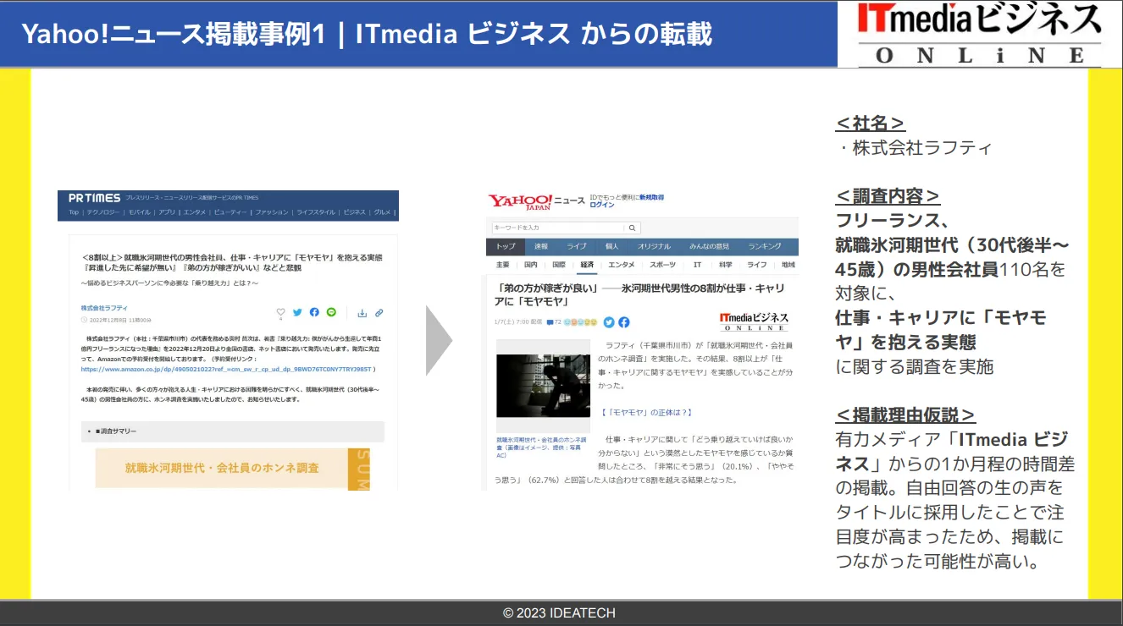
Task: Share the PR TIMES release via LINE icon
Action: click(x=331, y=312)
